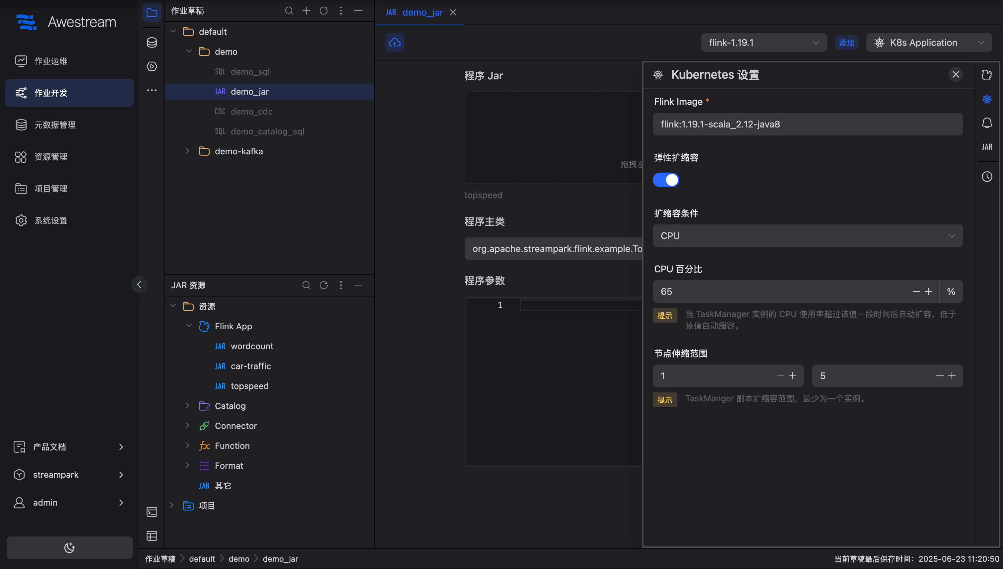Go to 作业运维 in the sidebar
Image resolution: width=1003 pixels, height=569 pixels.
pyautogui.click(x=51, y=61)
